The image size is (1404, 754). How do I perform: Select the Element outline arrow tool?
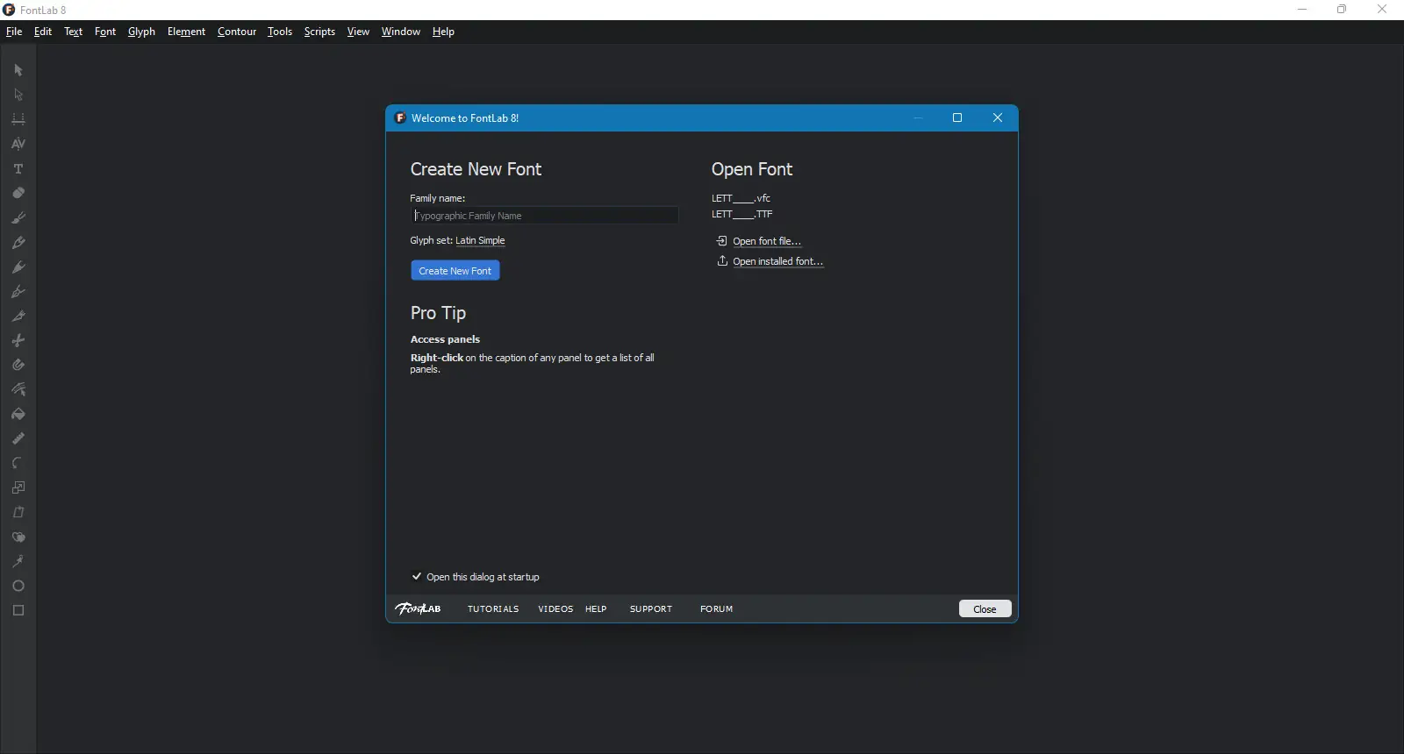coord(18,95)
